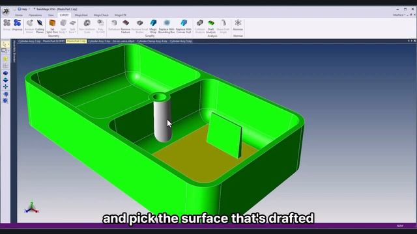Click the Split Body tool
Screen dimensions: 417x234
point(63,27)
